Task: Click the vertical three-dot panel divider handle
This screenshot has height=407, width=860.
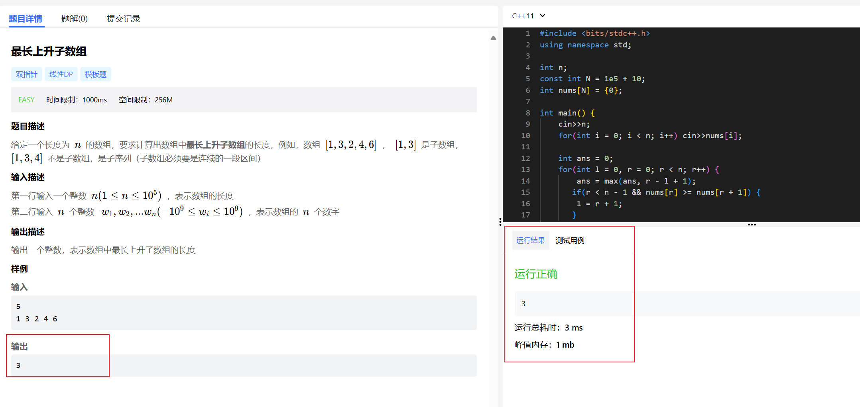Action: [500, 222]
